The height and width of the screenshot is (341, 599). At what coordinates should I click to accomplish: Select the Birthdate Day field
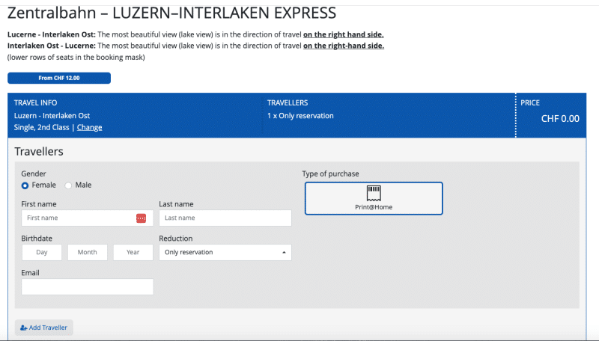[x=43, y=253]
